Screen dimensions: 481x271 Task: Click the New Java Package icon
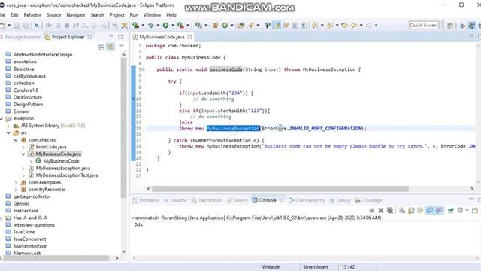[216, 25]
